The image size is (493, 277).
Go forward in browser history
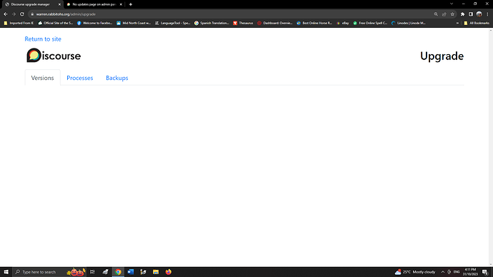pyautogui.click(x=14, y=14)
